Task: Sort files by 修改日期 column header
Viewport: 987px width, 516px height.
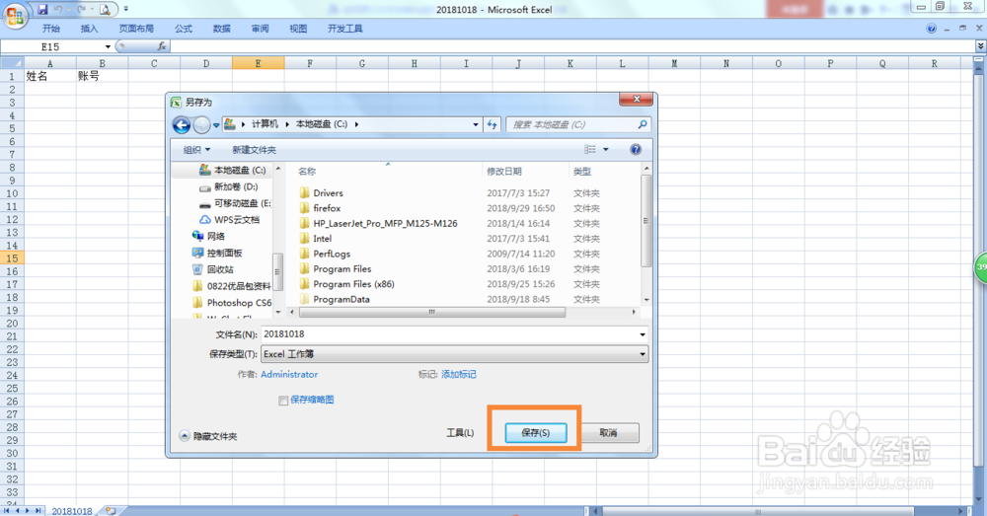Action: click(x=504, y=171)
